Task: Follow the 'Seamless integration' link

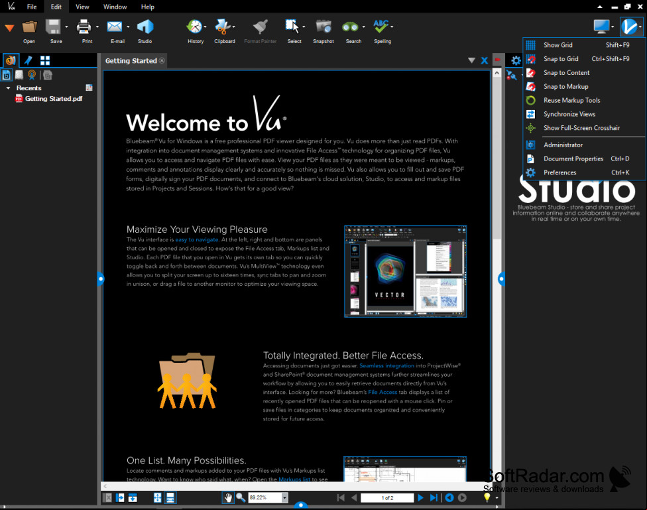Action: (x=386, y=365)
